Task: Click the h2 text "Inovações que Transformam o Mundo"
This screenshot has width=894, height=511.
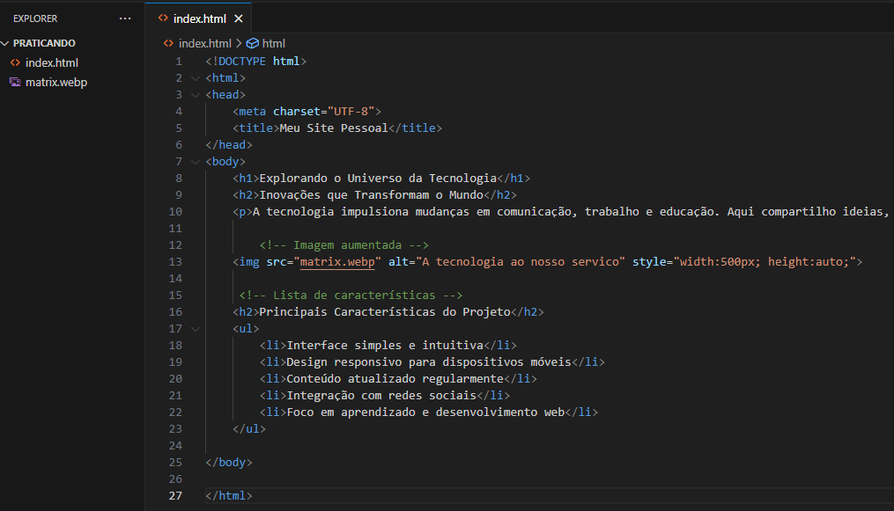Action: 371,195
